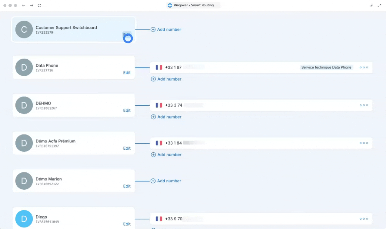Edit the Diego IVR
This screenshot has height=229, width=386.
tap(127, 224)
